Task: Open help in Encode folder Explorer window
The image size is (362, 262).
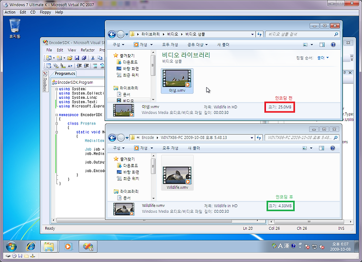Action: click(332, 148)
